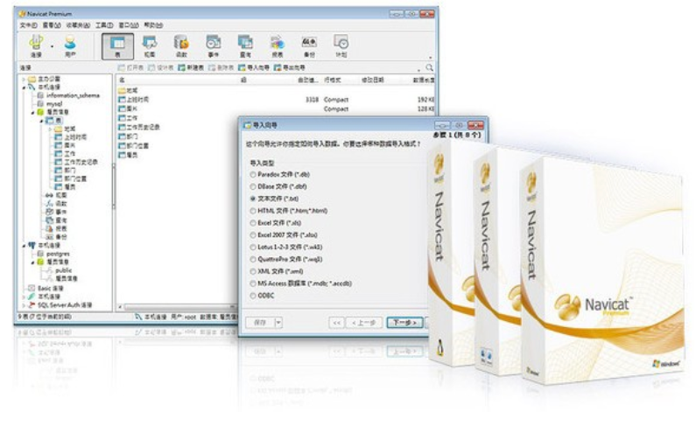Choose XML file (*.xml) import type
Viewport: 696px width, 426px height.
coord(277,271)
